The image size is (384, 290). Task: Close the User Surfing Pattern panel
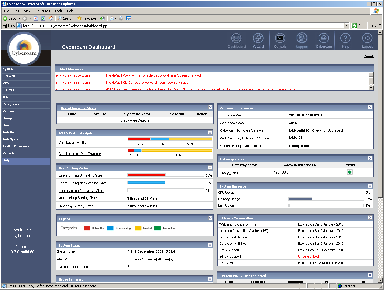coord(210,167)
